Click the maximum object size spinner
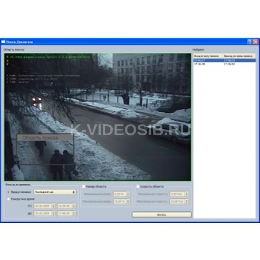 click(121, 201)
